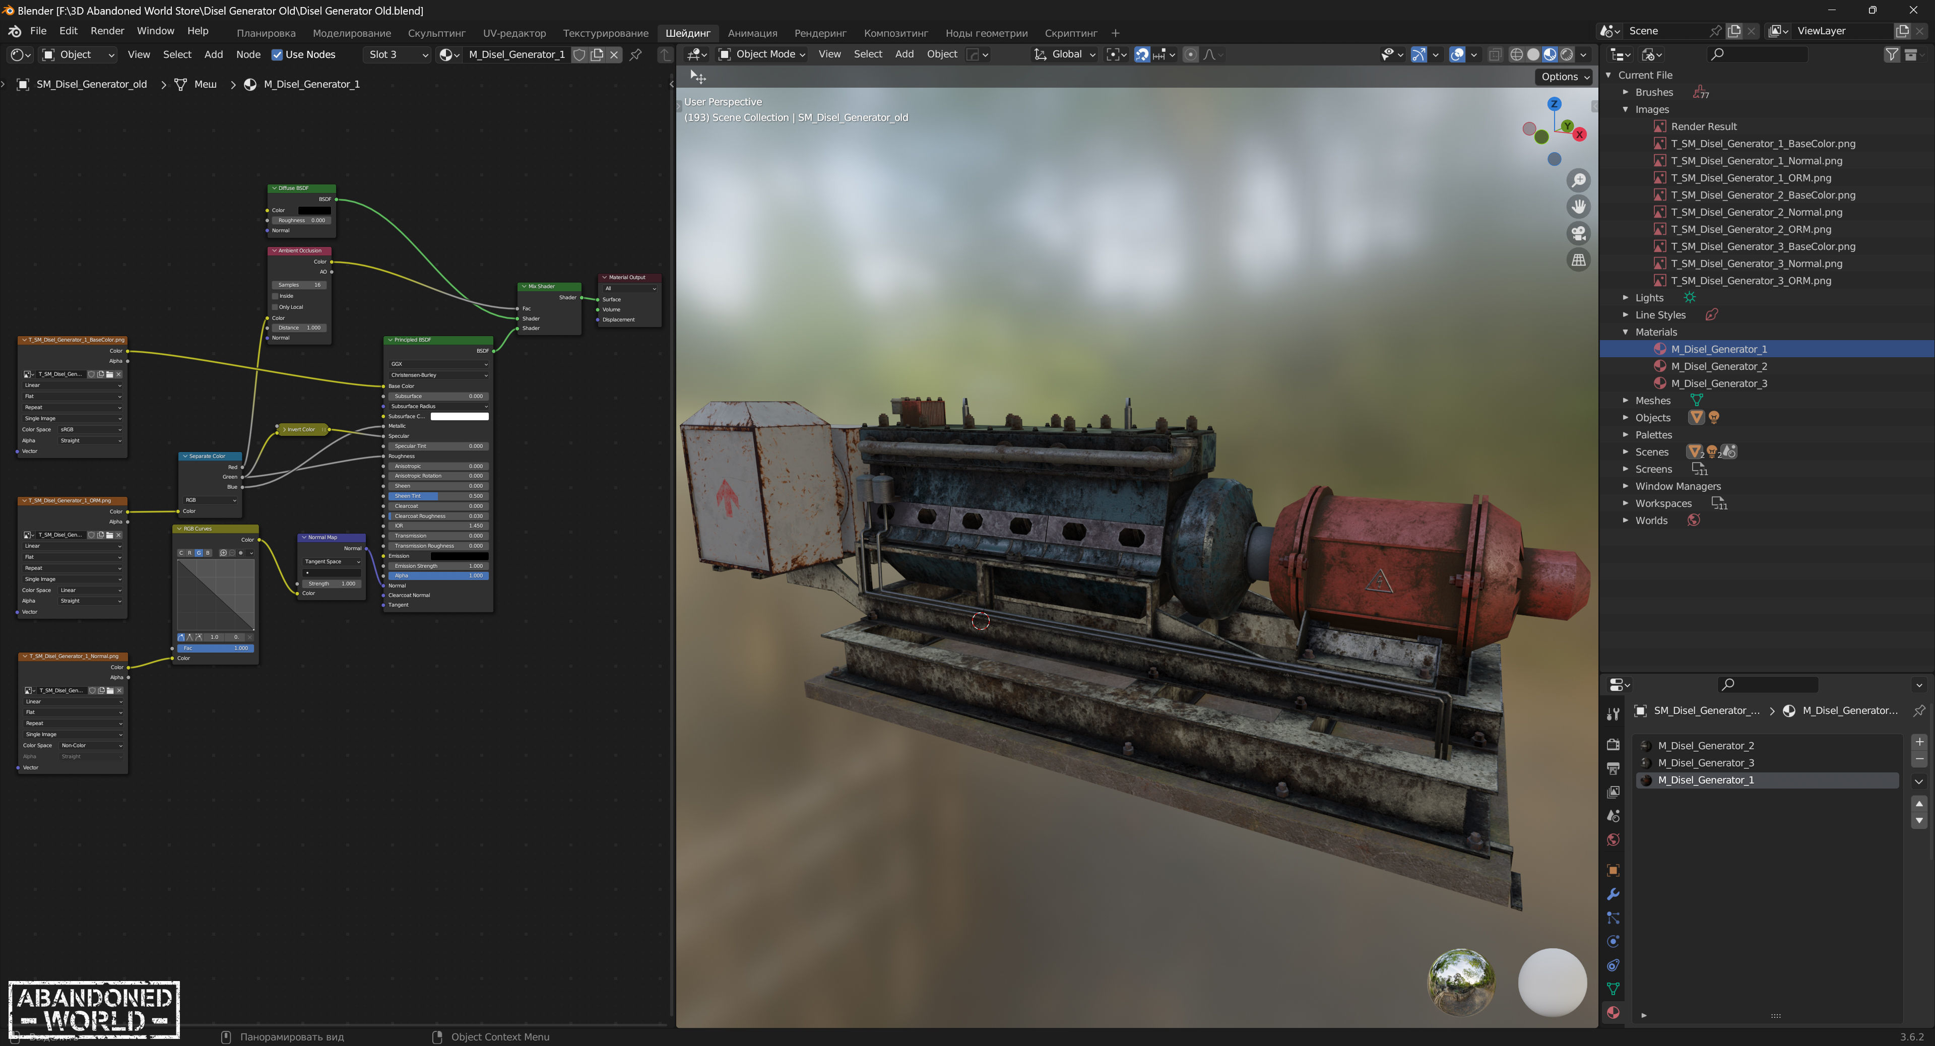Click the Diffuse BSDF black color swatch

point(314,210)
